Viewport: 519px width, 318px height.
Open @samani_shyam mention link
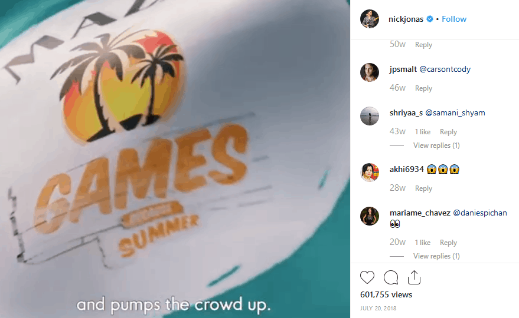tap(455, 112)
